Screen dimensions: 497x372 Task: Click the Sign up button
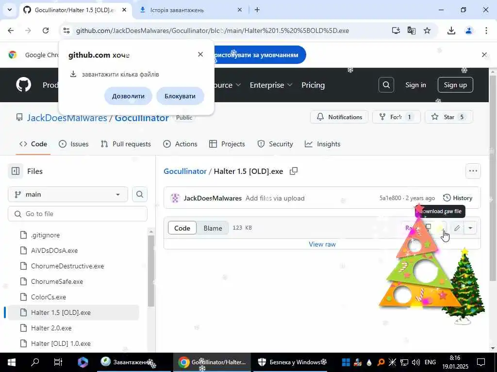coord(455,85)
